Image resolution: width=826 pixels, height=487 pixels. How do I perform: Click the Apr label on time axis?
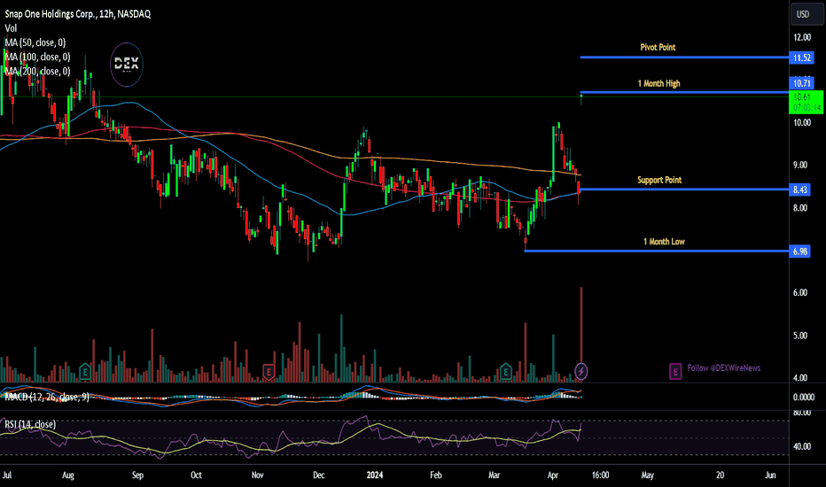pos(553,475)
